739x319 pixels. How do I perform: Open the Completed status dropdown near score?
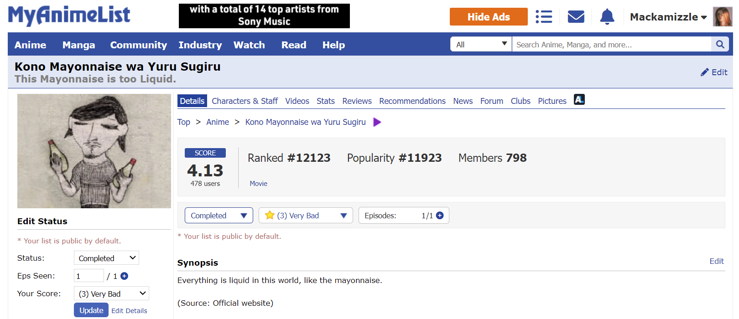click(x=219, y=216)
